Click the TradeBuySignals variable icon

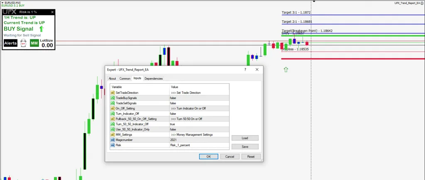tap(112, 98)
